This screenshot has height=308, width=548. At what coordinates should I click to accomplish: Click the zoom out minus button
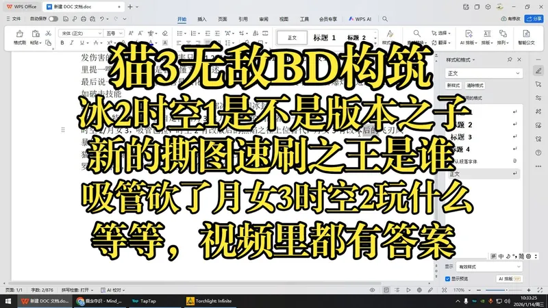pyautogui.click(x=478, y=290)
